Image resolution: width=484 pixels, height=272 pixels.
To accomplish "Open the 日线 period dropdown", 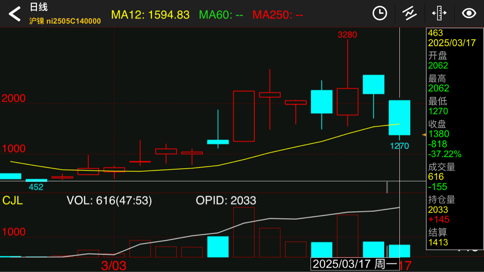I will click(39, 7).
